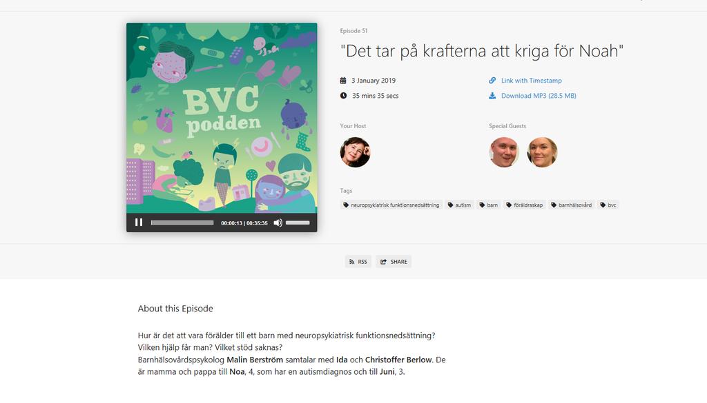
Task: Click the BVC podden cover artwork
Action: (222, 118)
